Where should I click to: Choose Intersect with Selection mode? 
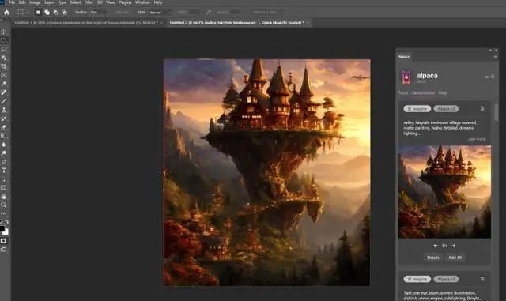[64, 13]
